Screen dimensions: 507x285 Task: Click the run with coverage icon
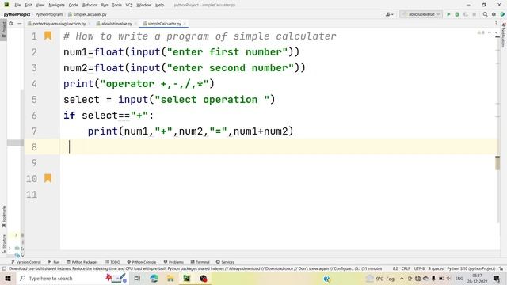click(x=466, y=14)
